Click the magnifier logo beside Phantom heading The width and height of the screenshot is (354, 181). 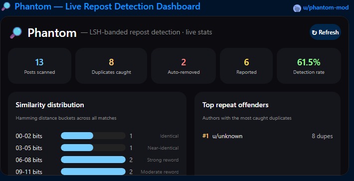(16, 33)
